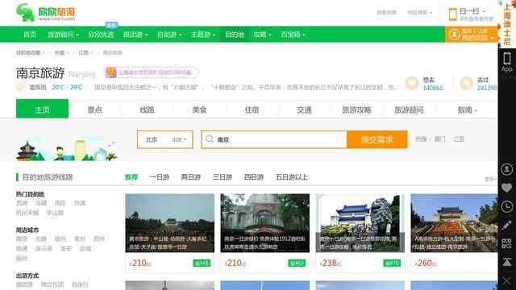Click the 想去 heart badge icon

coord(412,84)
